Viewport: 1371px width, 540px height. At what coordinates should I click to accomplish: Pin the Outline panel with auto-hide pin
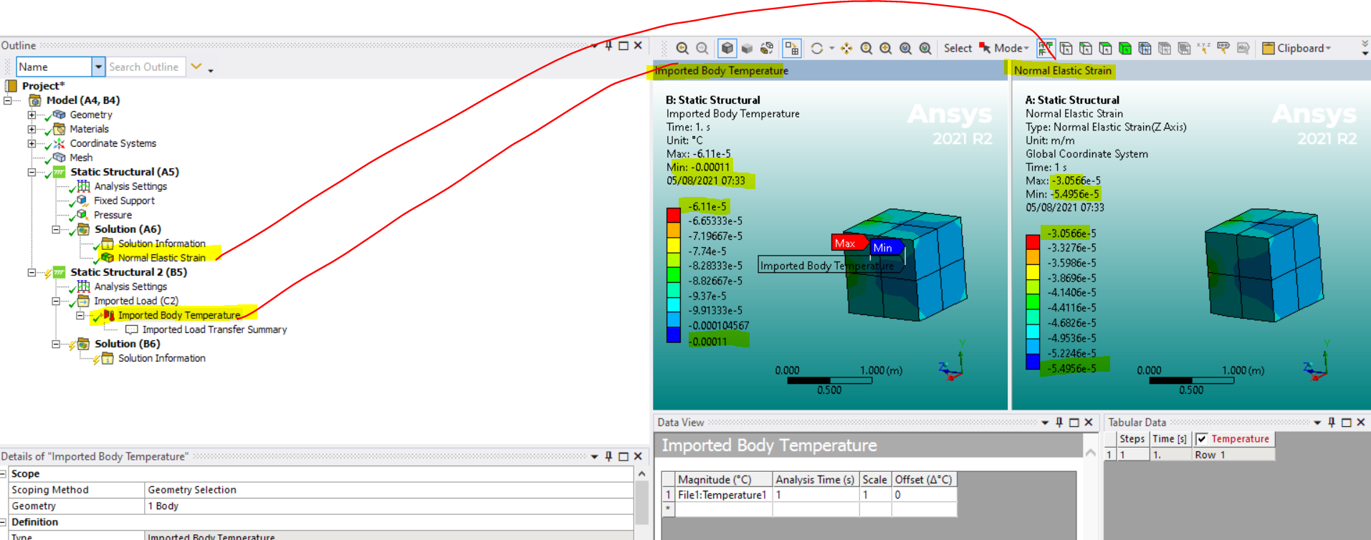[608, 46]
